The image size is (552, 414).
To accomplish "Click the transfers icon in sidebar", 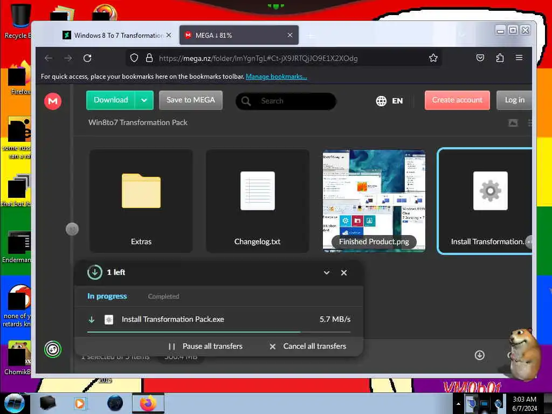I will click(x=53, y=349).
